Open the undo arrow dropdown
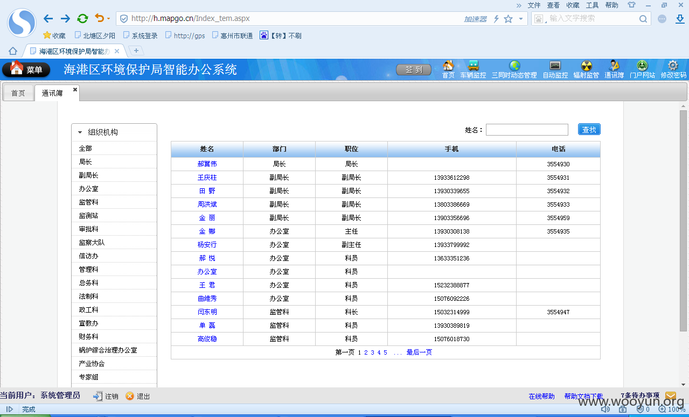Screen dimensions: 689x417 pyautogui.click(x=108, y=19)
